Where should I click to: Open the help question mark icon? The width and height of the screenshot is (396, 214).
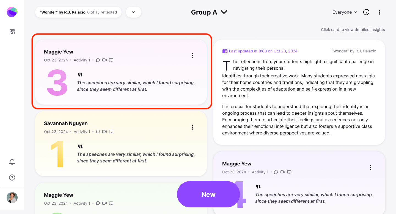pyautogui.click(x=12, y=178)
